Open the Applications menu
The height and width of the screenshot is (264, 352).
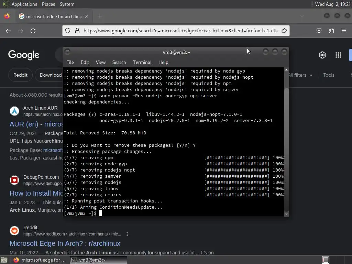[x=24, y=4]
